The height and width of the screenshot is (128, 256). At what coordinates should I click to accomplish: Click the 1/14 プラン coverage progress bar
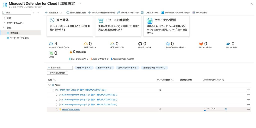pos(214,111)
